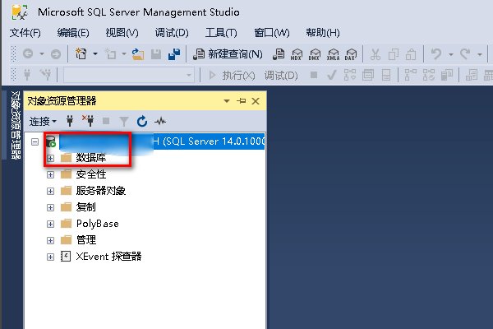Click the Undo arrow icon
This screenshot has width=493, height=329.
pyautogui.click(x=436, y=54)
